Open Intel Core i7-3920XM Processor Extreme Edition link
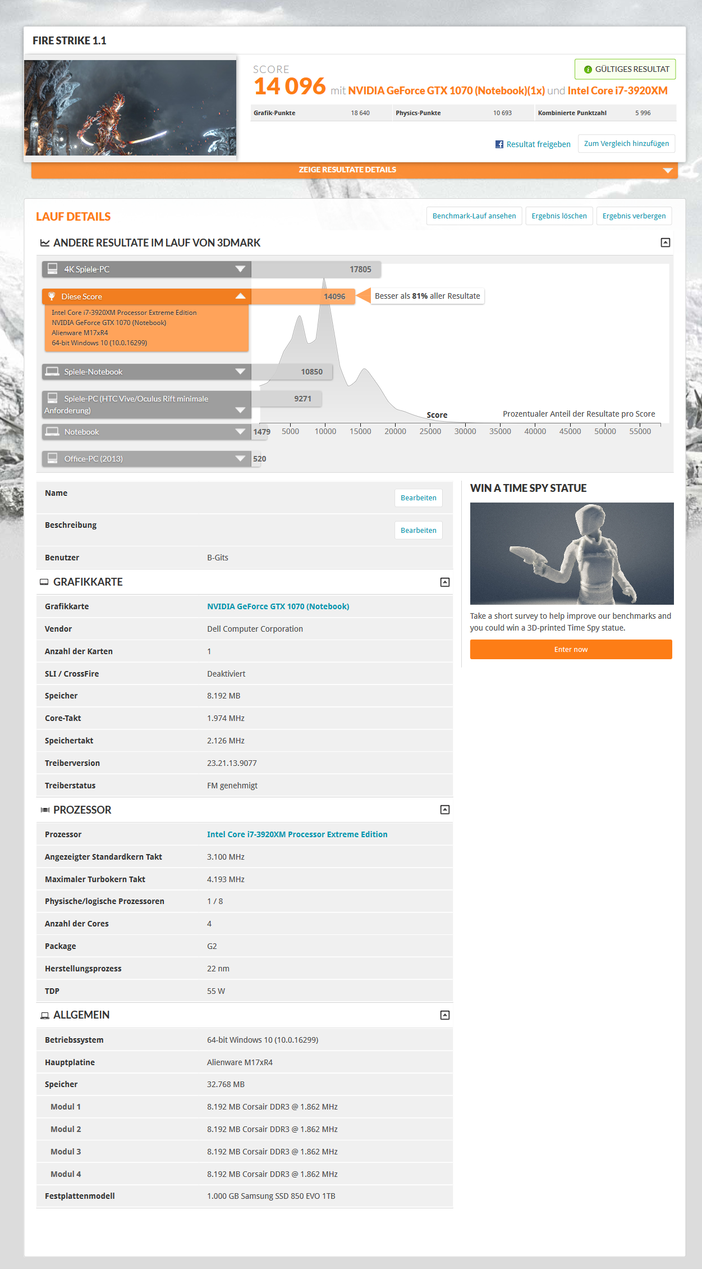This screenshot has height=1269, width=702. pos(297,834)
